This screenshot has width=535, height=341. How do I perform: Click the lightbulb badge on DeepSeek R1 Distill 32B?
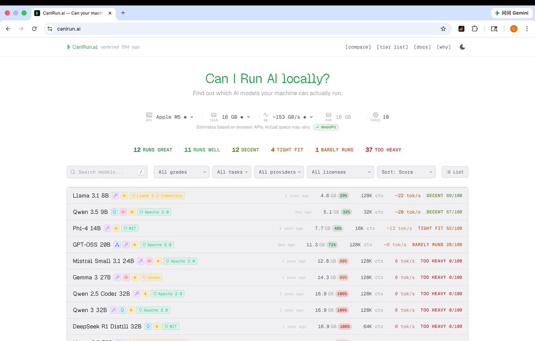point(148,326)
